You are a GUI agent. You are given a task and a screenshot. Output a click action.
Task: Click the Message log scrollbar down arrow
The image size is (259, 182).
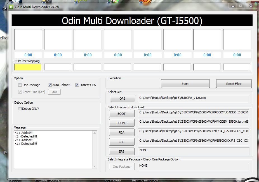coord(95,166)
